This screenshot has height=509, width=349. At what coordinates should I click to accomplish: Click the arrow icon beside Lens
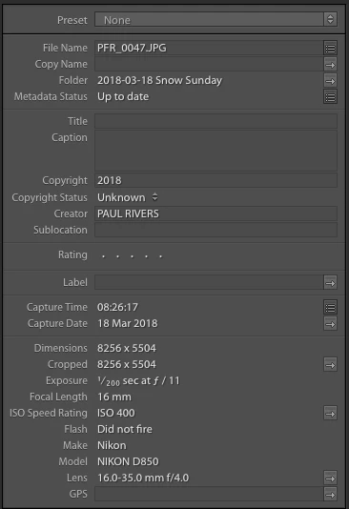(x=330, y=478)
